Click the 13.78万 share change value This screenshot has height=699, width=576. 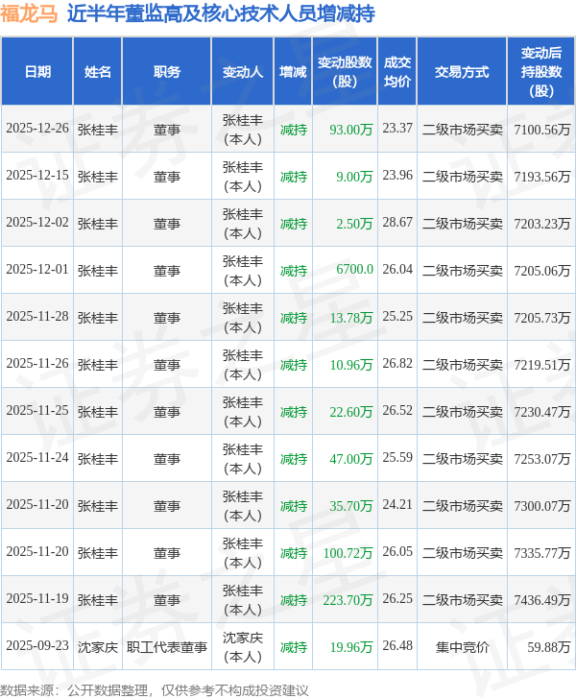[x=350, y=318]
